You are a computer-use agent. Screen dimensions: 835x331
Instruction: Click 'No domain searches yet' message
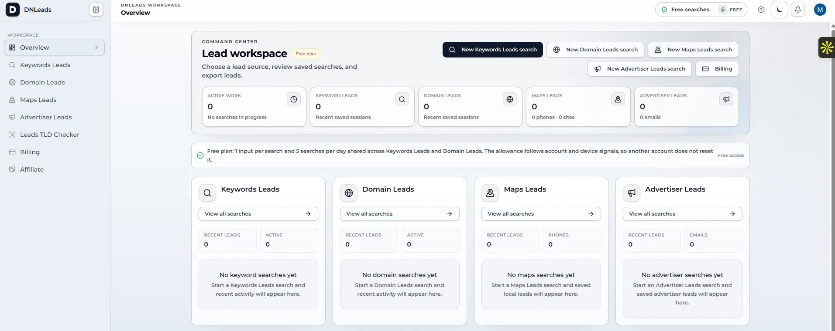coord(400,275)
